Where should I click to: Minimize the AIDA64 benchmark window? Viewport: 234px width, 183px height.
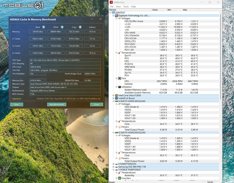coord(92,19)
